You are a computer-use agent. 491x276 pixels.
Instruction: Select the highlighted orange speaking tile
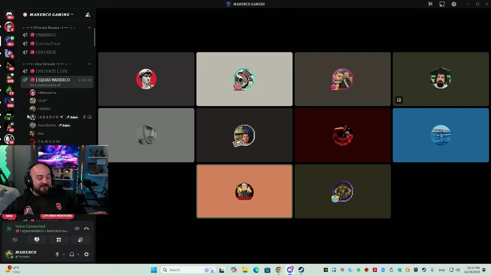pyautogui.click(x=244, y=191)
